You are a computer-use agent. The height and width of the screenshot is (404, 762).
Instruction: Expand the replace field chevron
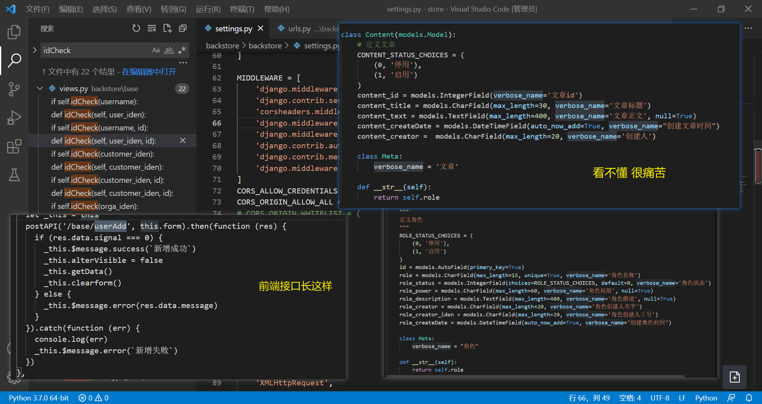[35, 50]
